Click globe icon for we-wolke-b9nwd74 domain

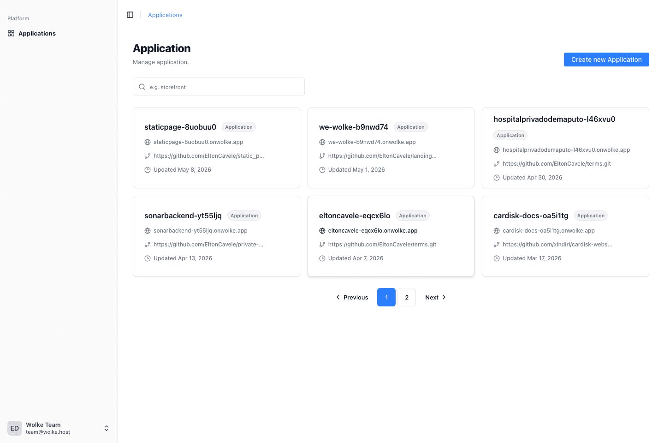[x=322, y=142]
